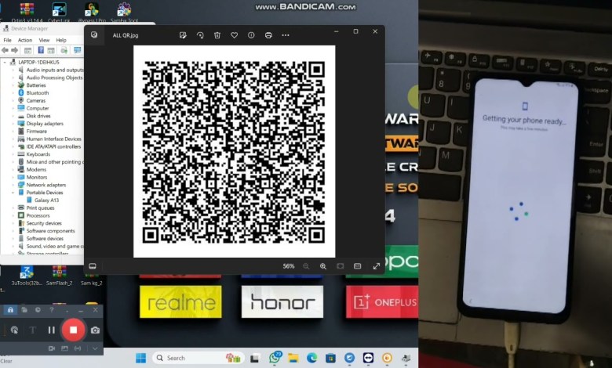Click Bandicam bracket-shaped recording mode icon
Viewport: 612px width, 368px height.
78,348
